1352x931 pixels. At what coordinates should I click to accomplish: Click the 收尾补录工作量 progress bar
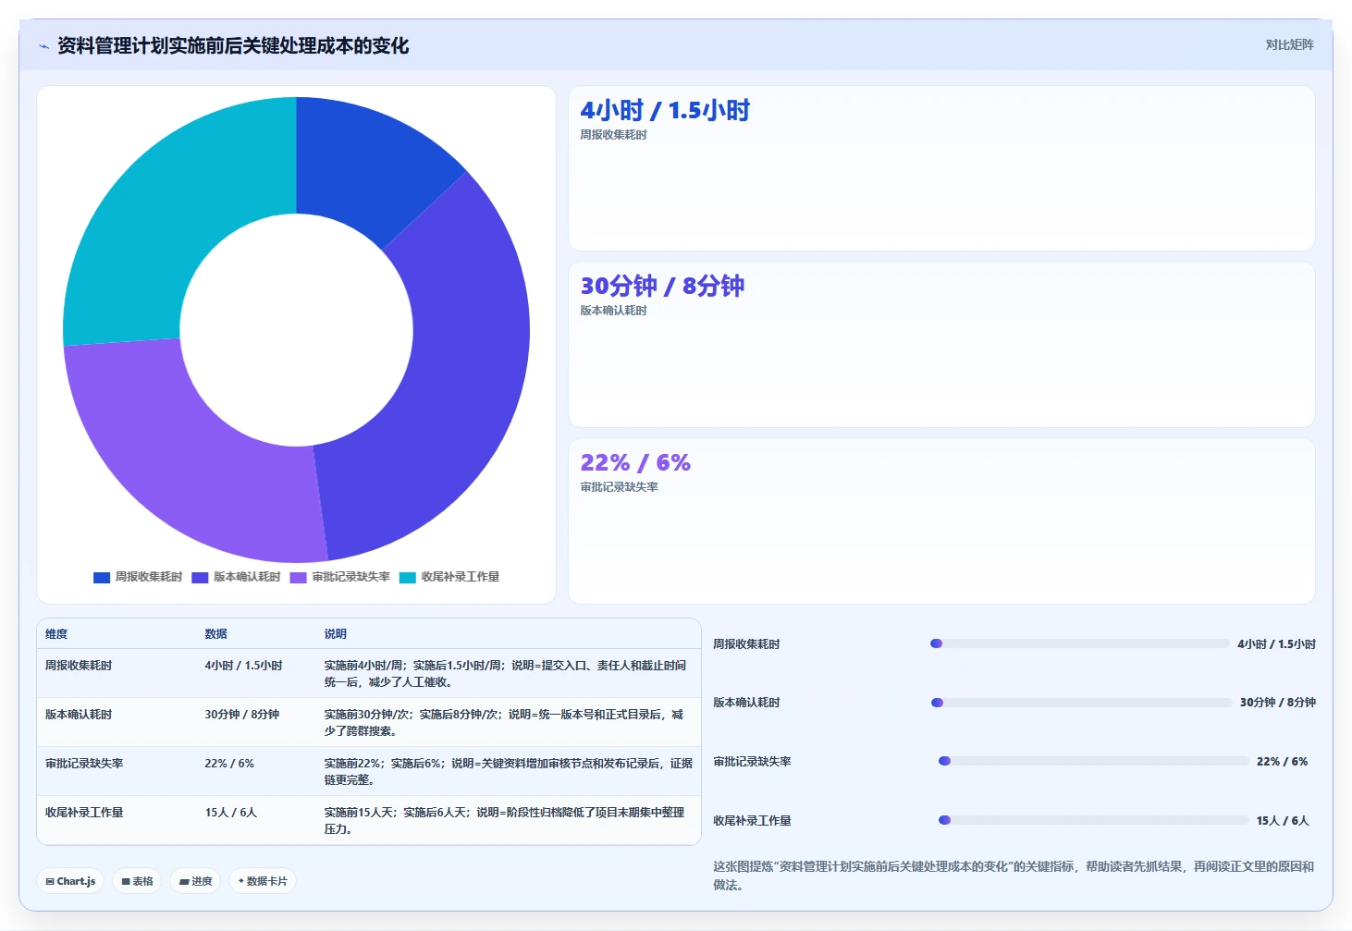(x=1093, y=820)
